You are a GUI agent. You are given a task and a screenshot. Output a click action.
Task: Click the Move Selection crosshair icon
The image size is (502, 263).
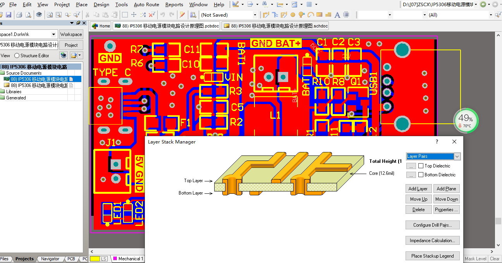[134, 15]
